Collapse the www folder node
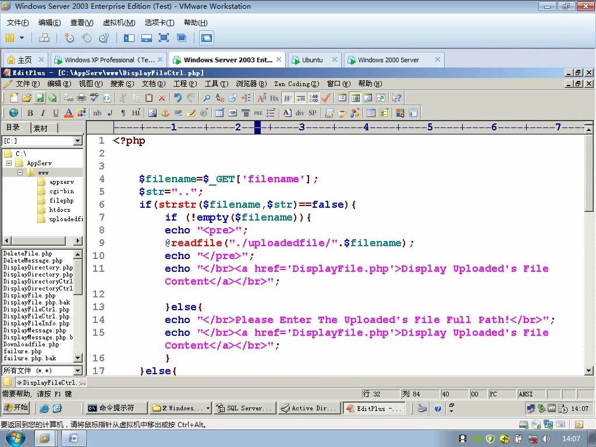The width and height of the screenshot is (596, 447). (x=20, y=172)
